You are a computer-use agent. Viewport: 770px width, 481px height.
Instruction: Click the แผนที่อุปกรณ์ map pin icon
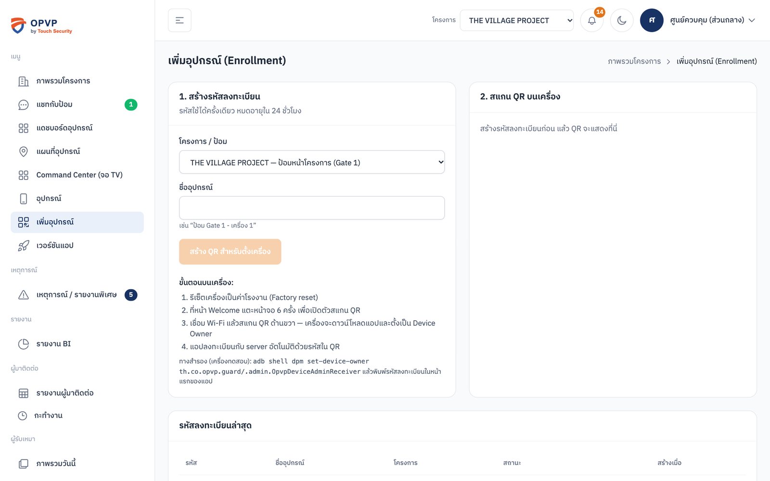pyautogui.click(x=23, y=152)
